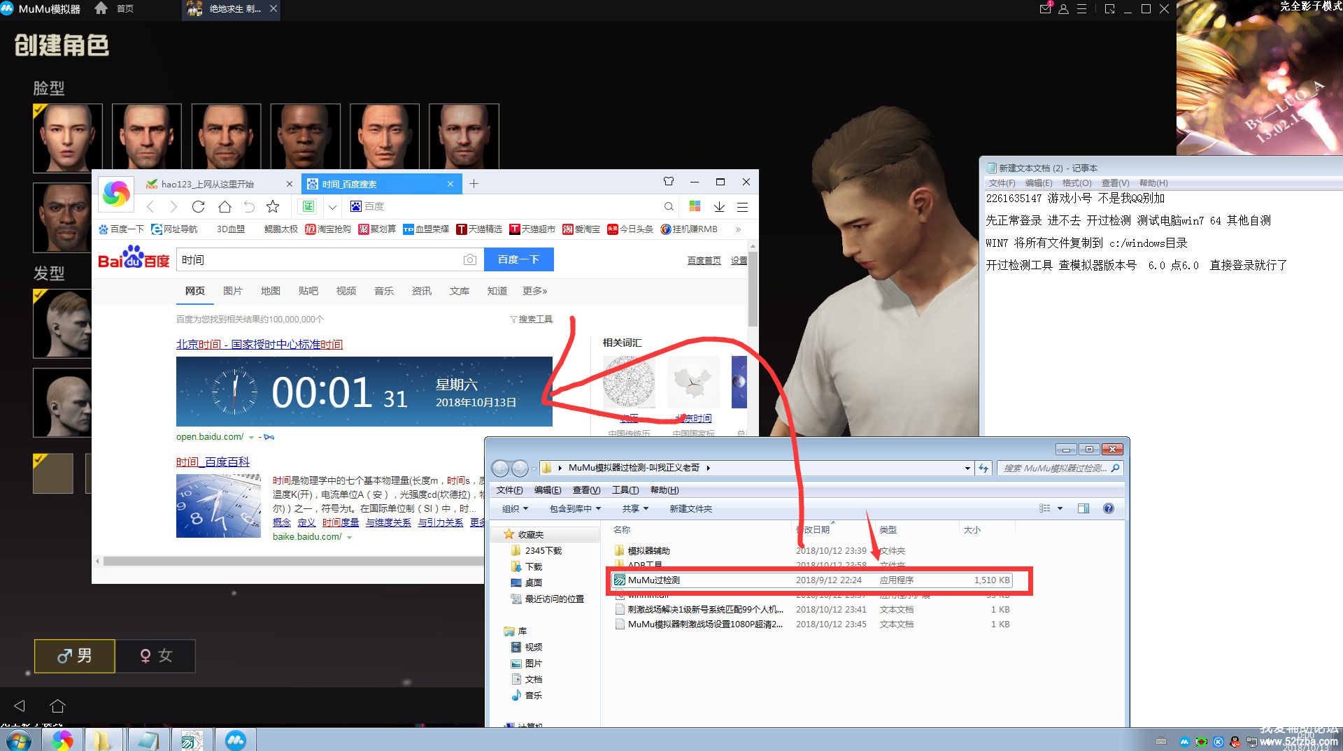Click the colorful apps grid icon in the browser
The height and width of the screenshot is (751, 1343).
[695, 206]
